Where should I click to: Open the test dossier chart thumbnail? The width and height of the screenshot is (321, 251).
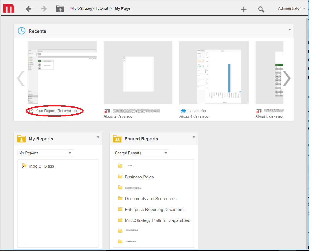tap(214, 73)
